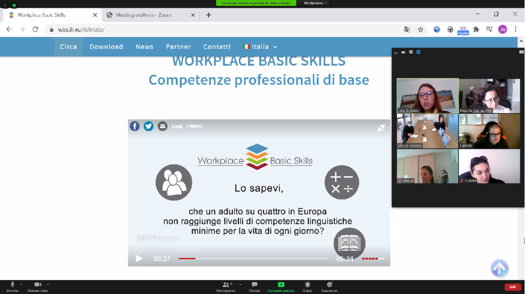The image size is (526, 294).
Task: Click the video progress seek bar
Action: tap(253, 259)
